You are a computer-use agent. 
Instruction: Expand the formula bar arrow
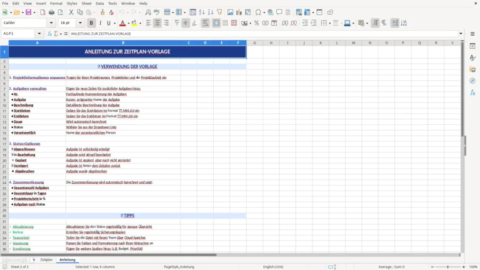(461, 34)
